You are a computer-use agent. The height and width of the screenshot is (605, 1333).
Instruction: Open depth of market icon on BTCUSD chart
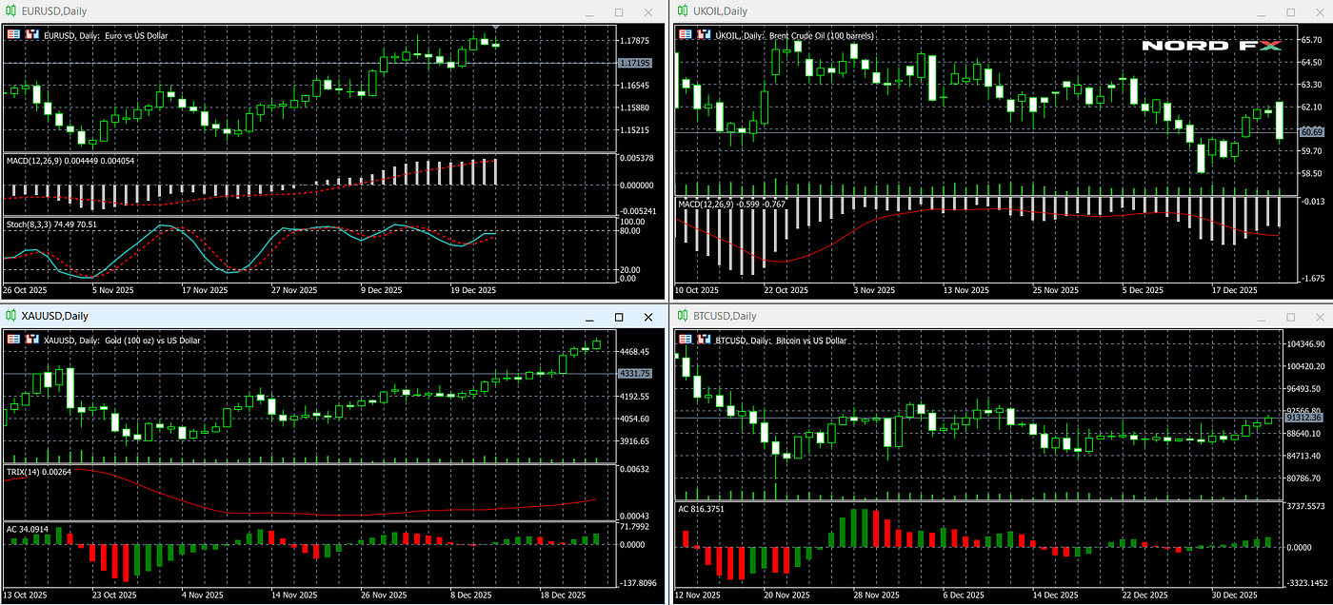tap(705, 340)
